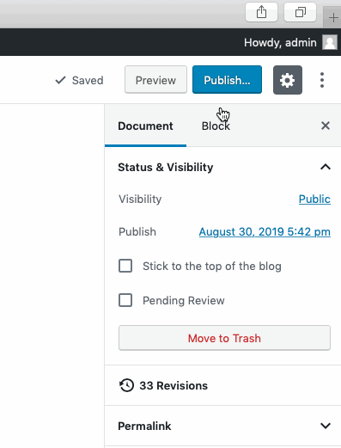Screen dimensions: 341x448
Task: Click the Preview button
Action: [x=155, y=80]
